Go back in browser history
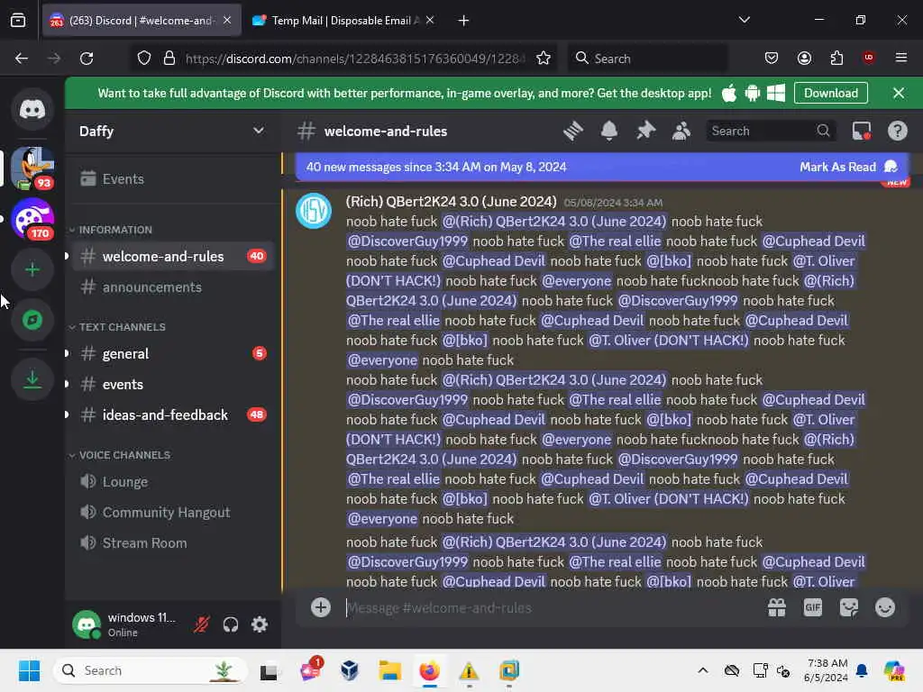Image resolution: width=923 pixels, height=692 pixels. click(22, 59)
